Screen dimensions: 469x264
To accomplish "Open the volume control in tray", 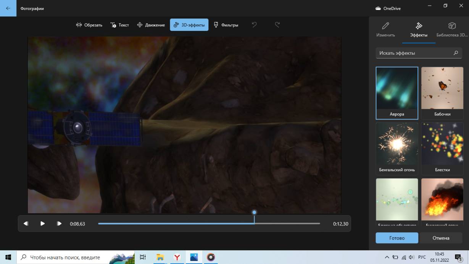I will (x=412, y=257).
